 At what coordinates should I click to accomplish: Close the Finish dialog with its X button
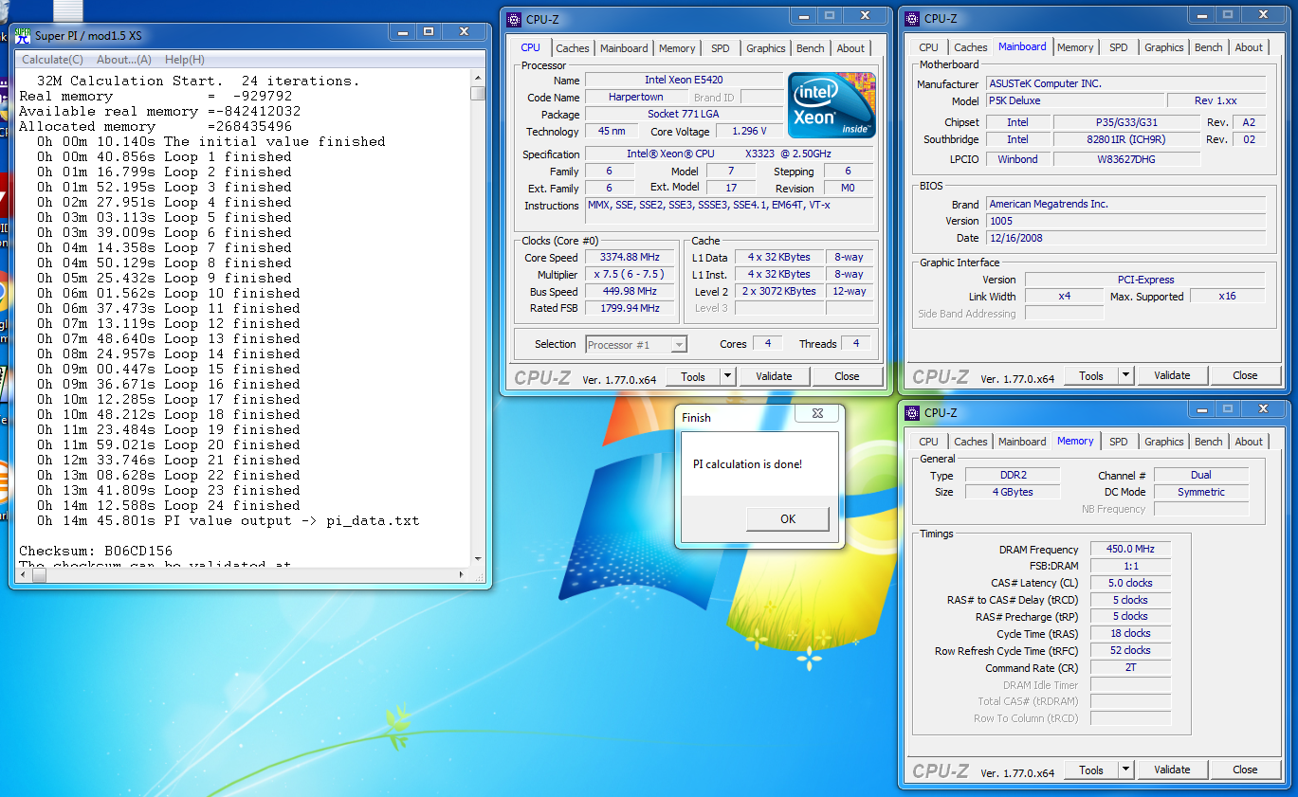coord(817,414)
